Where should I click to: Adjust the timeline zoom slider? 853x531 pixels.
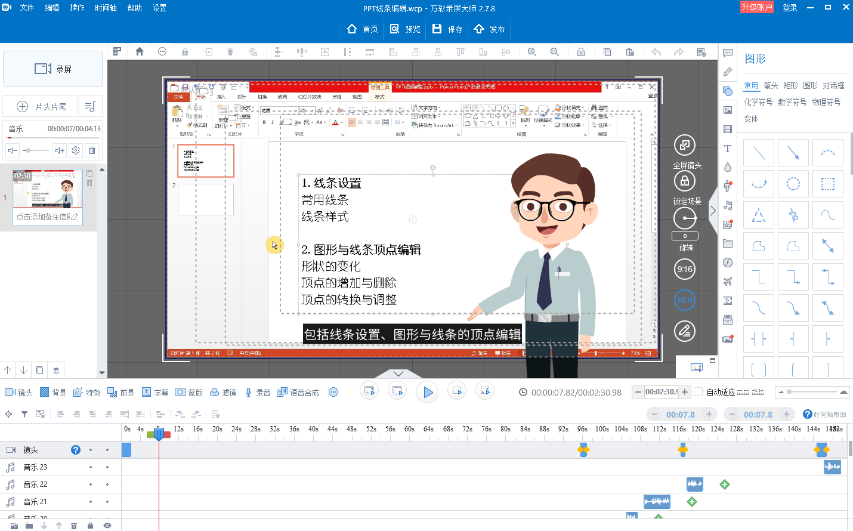click(812, 392)
